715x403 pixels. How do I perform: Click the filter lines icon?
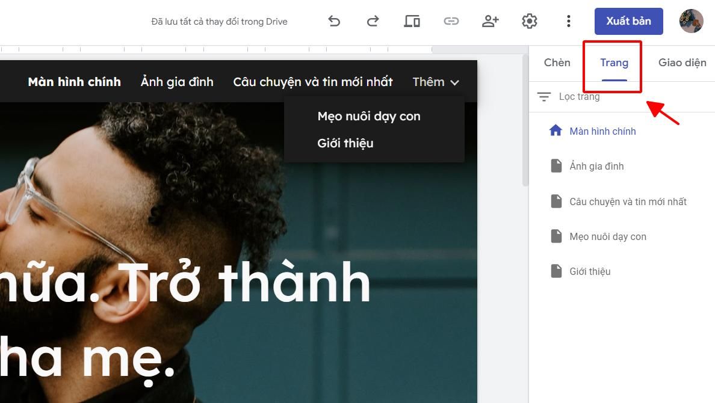pos(543,97)
